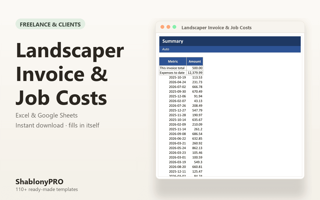Select the 12,379.99 amount cell
This screenshot has width=320, height=200.
click(195, 73)
